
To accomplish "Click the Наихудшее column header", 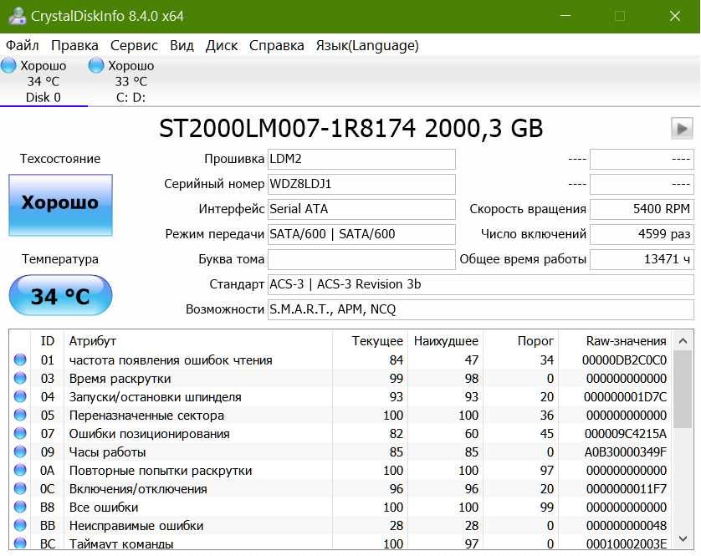I will click(x=445, y=341).
